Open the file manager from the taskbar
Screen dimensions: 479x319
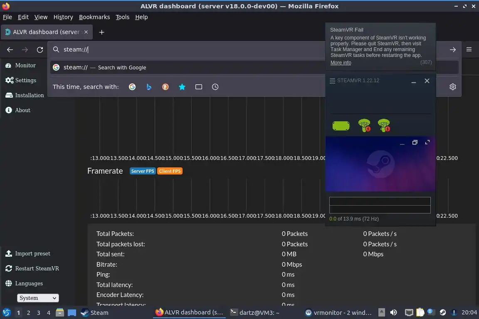60,313
